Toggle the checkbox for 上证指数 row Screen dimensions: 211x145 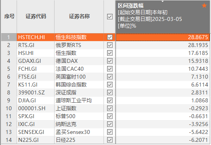[x=110, y=108]
